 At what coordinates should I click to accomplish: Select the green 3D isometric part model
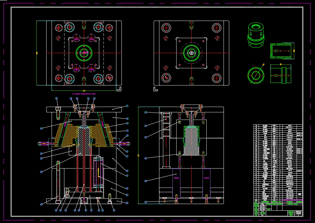point(256,35)
